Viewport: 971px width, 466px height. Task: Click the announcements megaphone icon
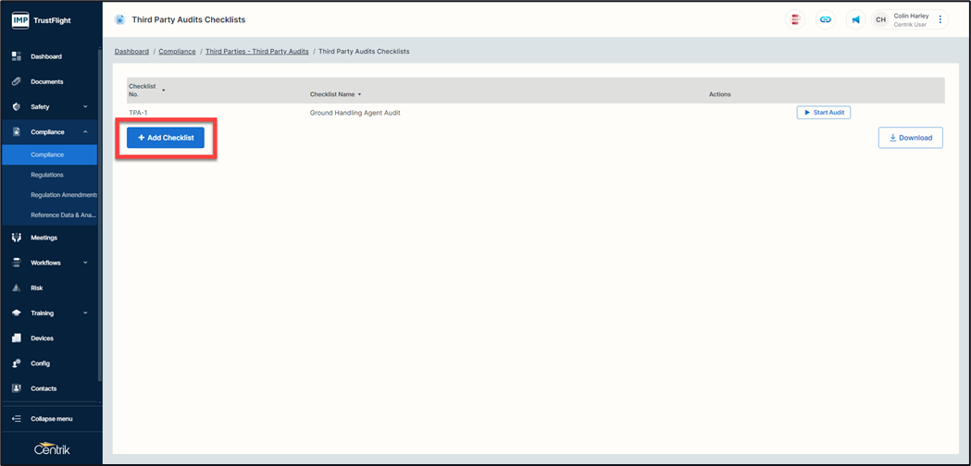tap(856, 19)
